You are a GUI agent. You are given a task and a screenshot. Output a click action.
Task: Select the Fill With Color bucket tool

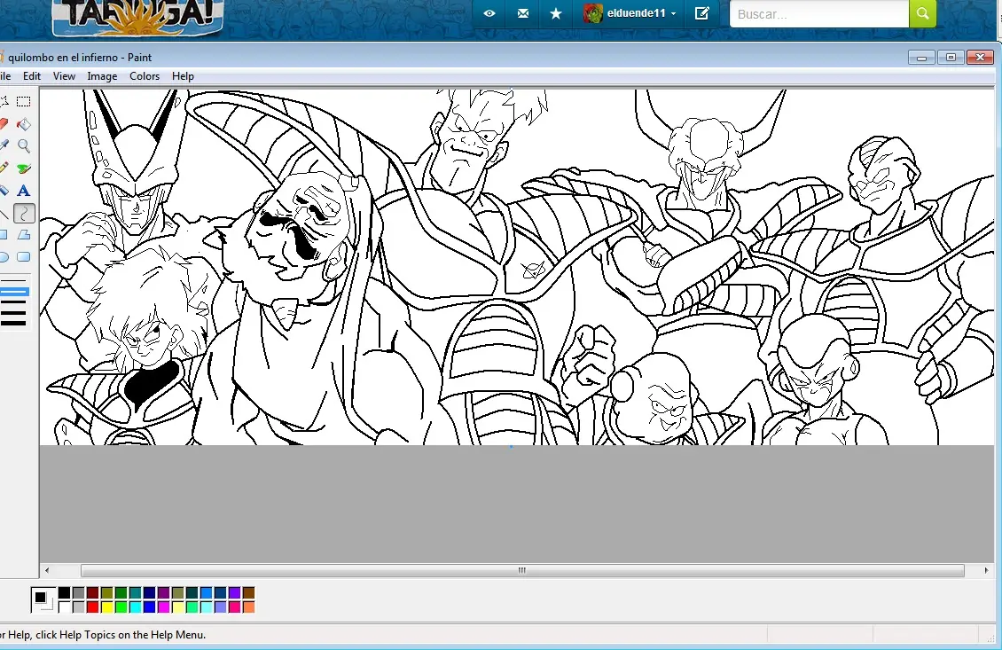click(24, 124)
